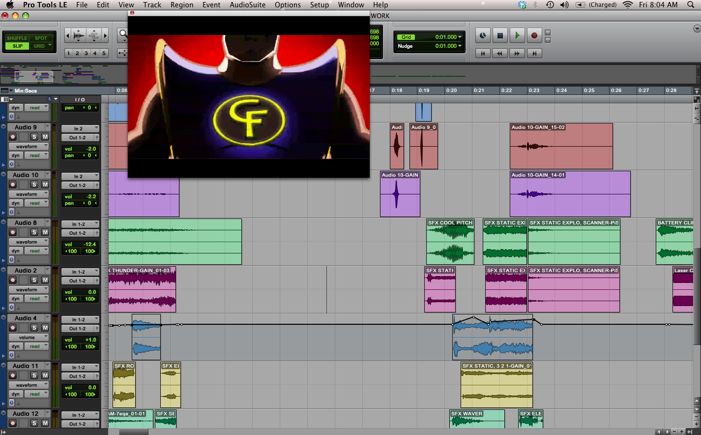Recall zoom preset 4
Image resolution: width=701 pixels, height=435 pixels.
point(95,53)
